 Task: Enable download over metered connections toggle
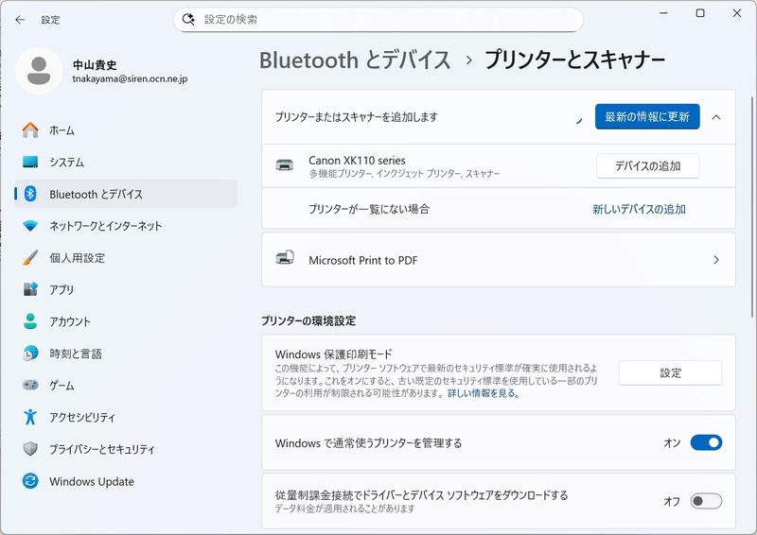point(706,501)
